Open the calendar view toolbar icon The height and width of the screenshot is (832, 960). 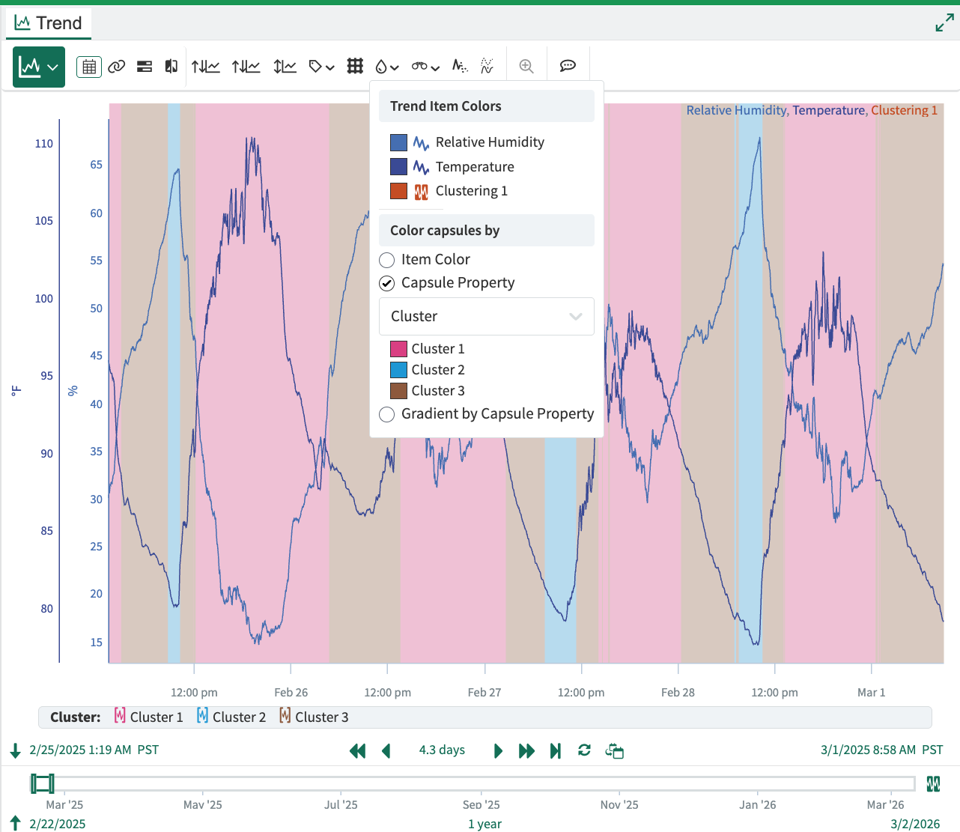tap(89, 67)
